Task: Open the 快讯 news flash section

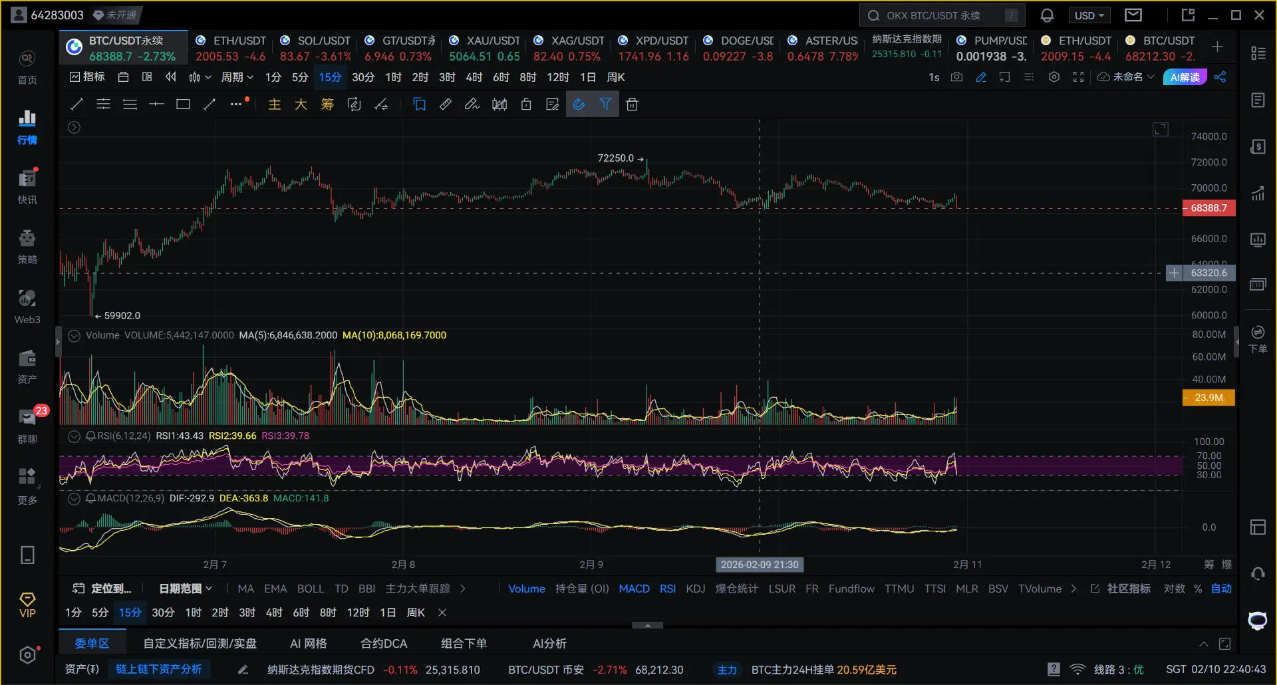Action: pyautogui.click(x=27, y=188)
